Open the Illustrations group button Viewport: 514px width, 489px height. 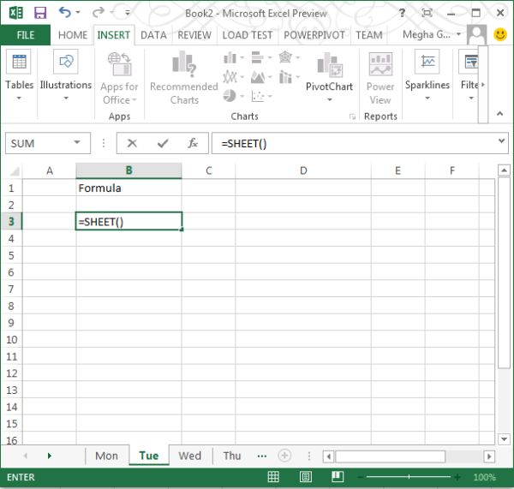click(x=66, y=75)
